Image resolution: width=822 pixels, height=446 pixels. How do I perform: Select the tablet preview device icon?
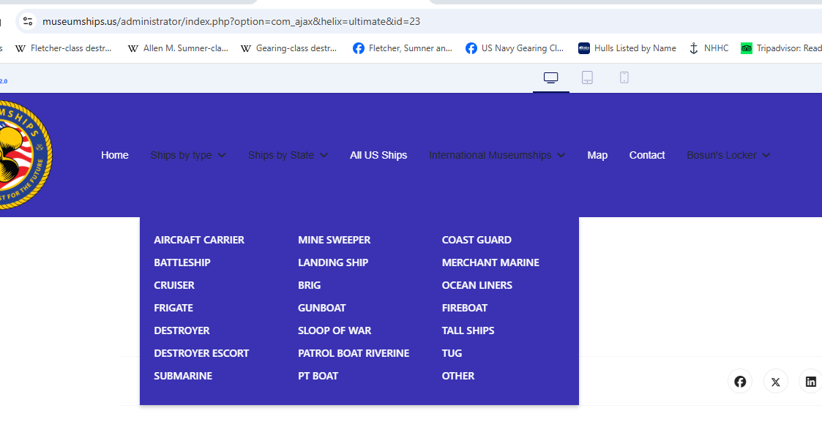coord(587,78)
